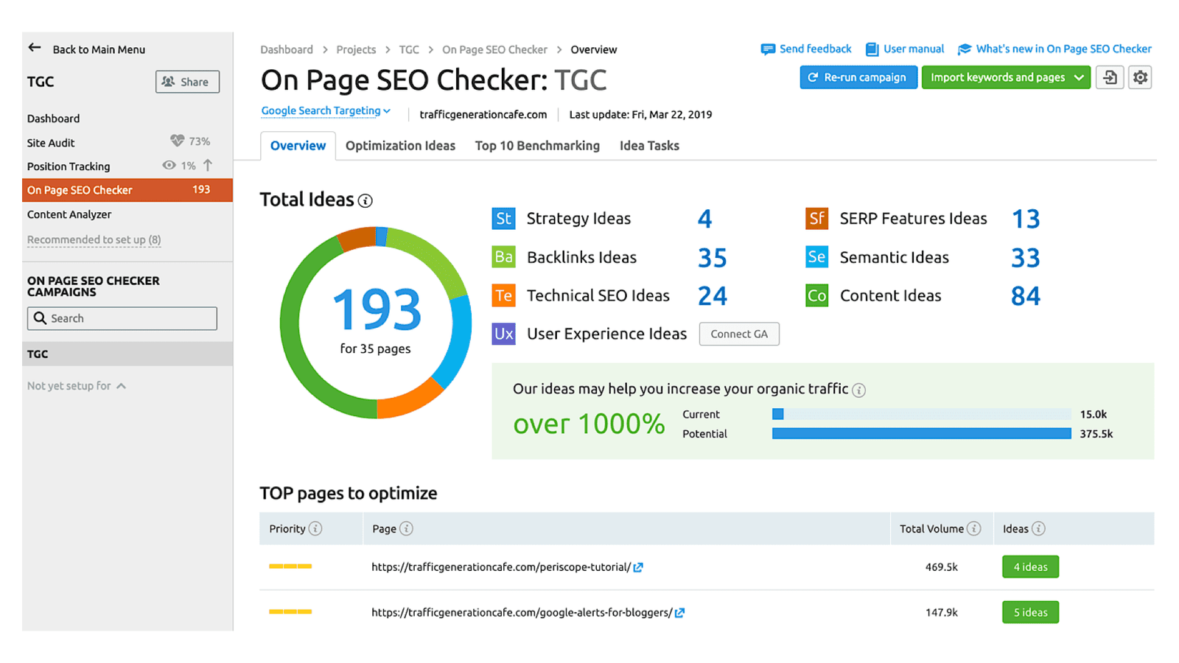
Task: Click the Backlinks Ideas 'Ba' icon
Action: 503,257
